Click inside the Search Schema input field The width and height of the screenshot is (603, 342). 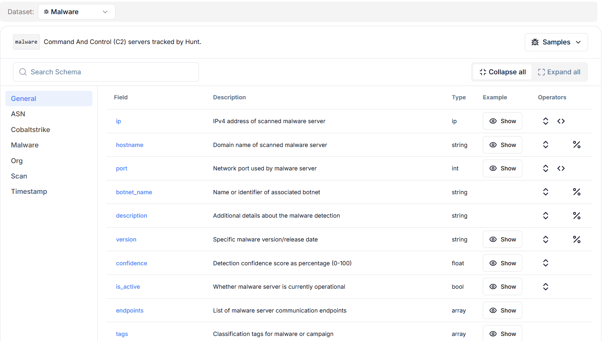106,71
